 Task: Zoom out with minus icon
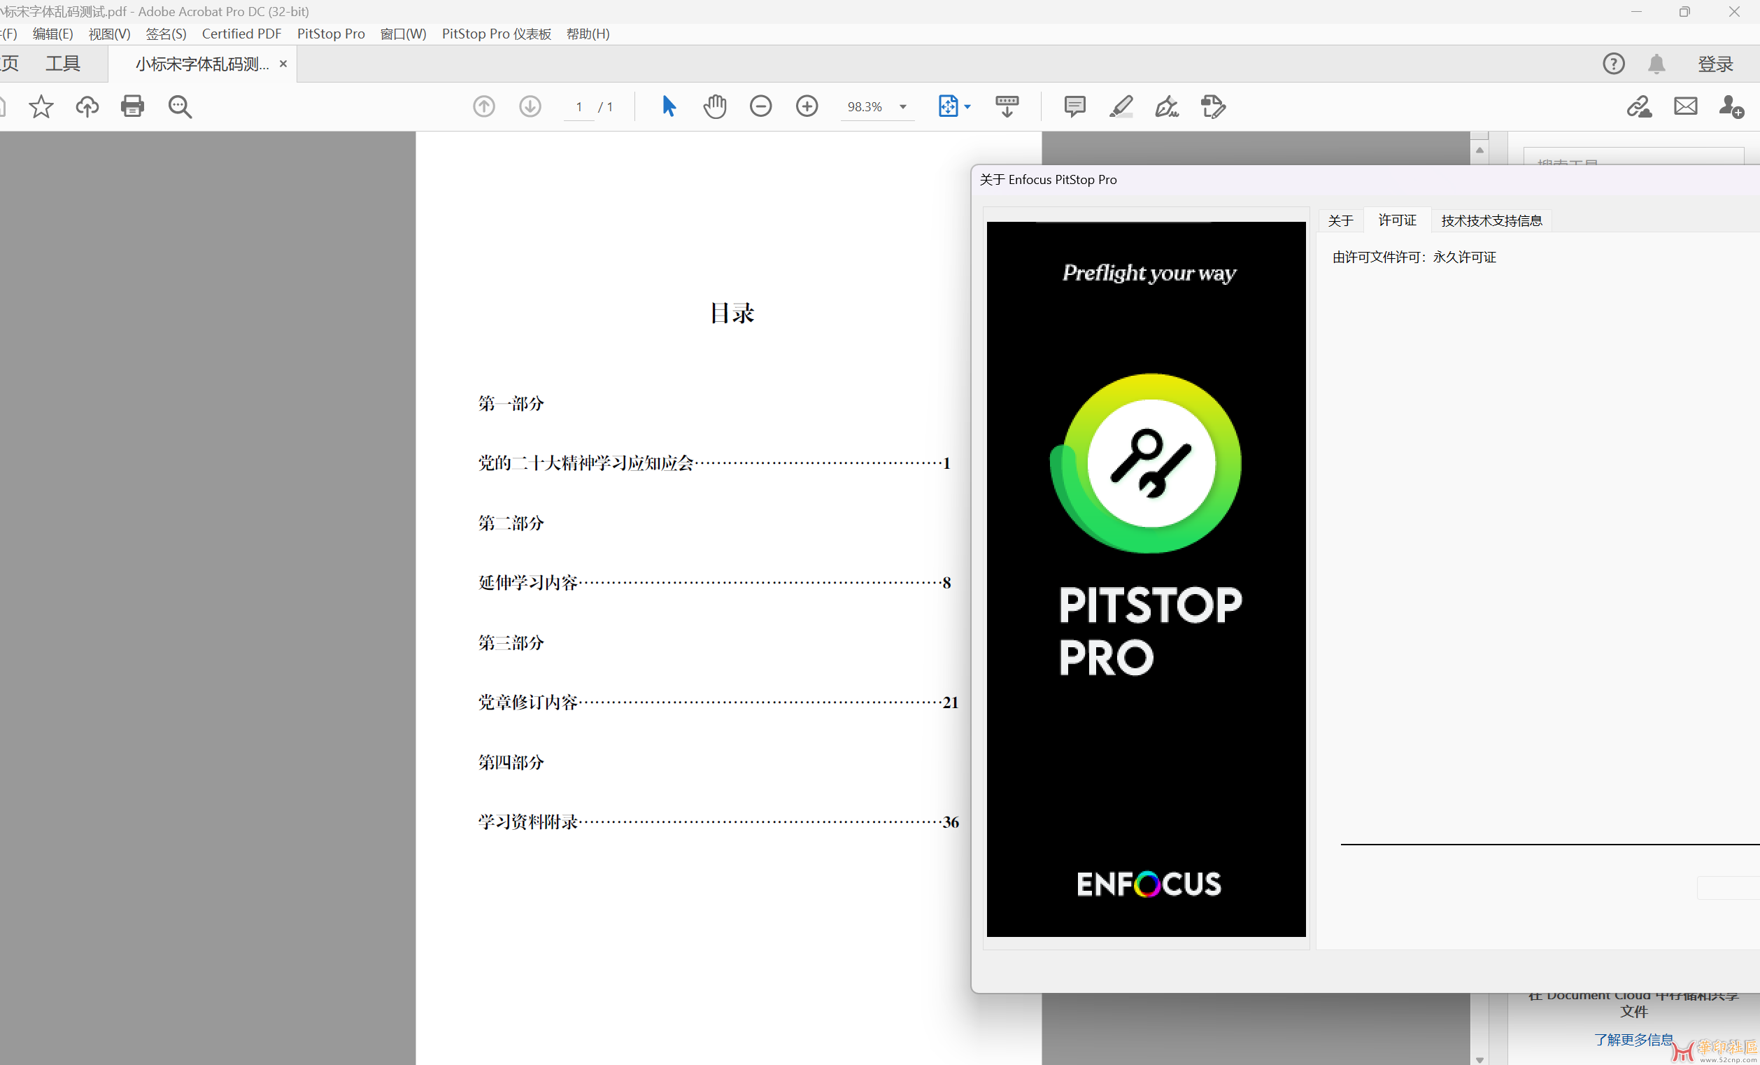(x=760, y=106)
